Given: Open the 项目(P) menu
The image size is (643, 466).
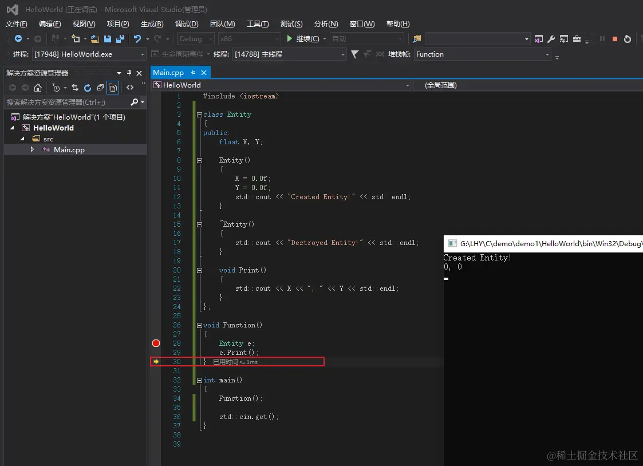Looking at the screenshot, I should coord(118,24).
